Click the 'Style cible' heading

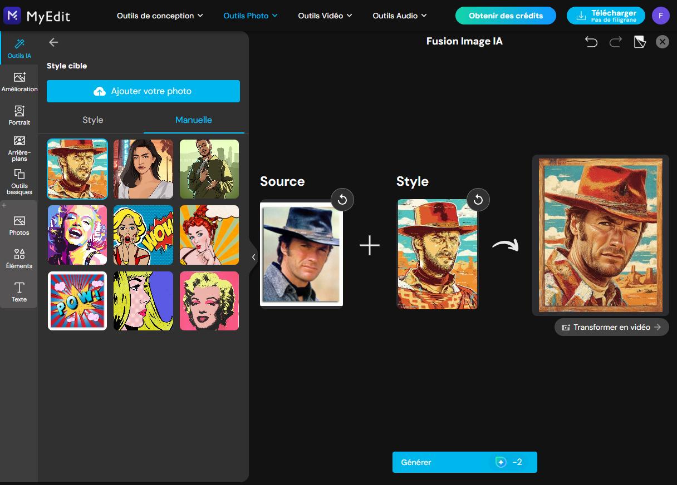[67, 66]
